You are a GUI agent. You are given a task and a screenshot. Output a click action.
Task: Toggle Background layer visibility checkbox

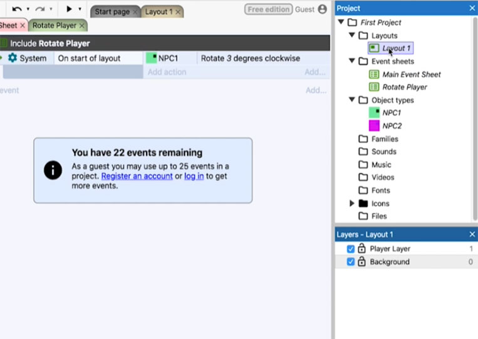pyautogui.click(x=351, y=262)
